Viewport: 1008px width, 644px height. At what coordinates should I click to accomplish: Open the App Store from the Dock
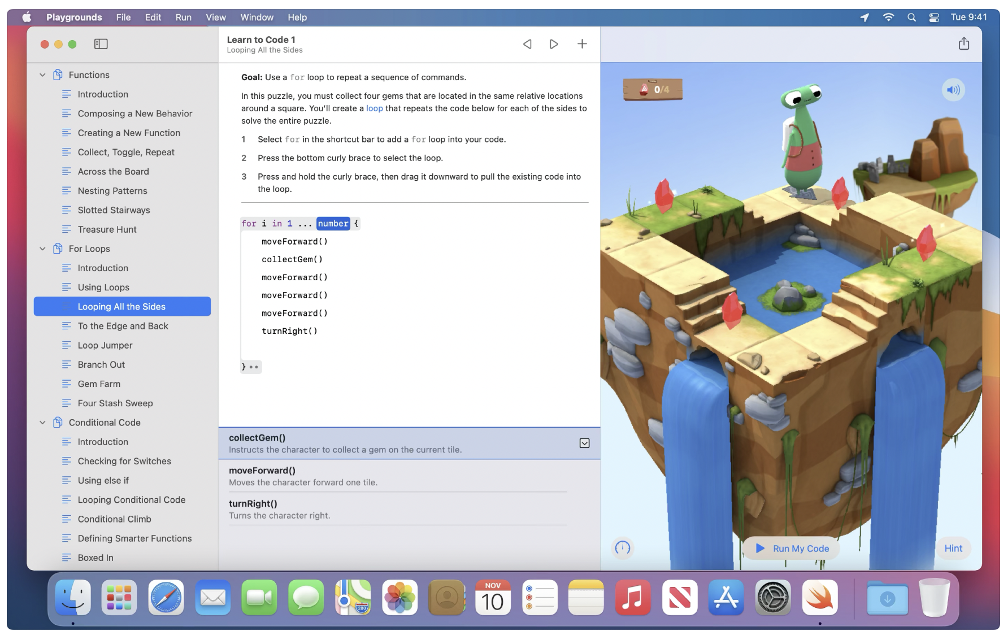point(726,598)
